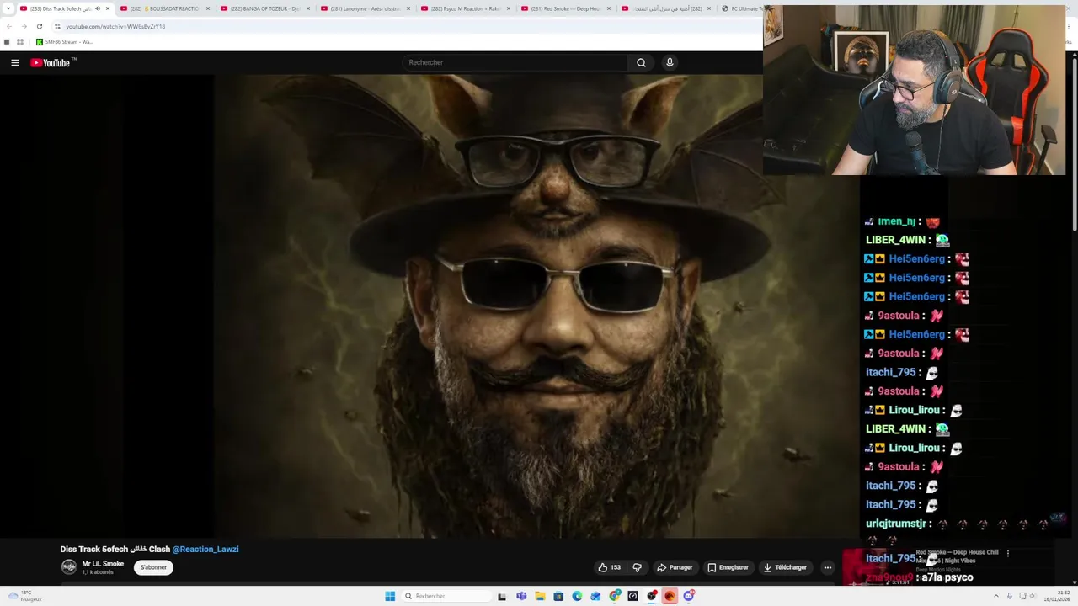1078x606 pixels.
Task: Click the urlqjtrumstjr chat username
Action: click(x=896, y=524)
